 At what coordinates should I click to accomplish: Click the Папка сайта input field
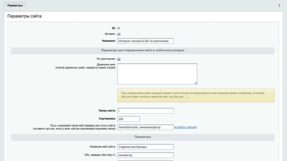145,111
